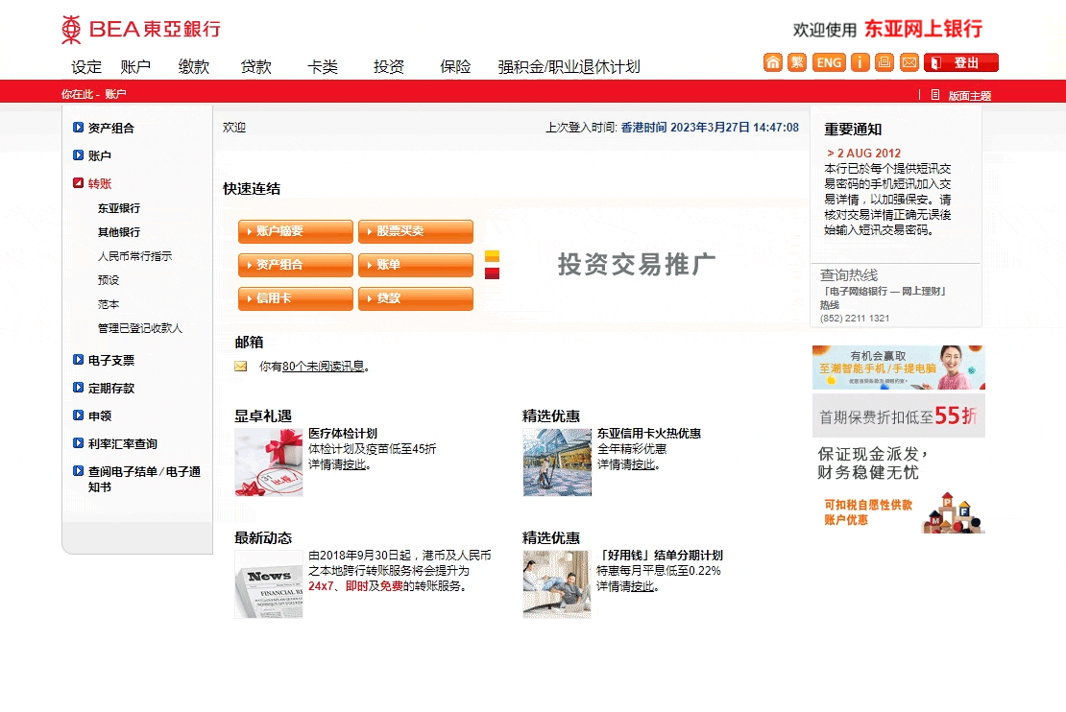The image size is (1066, 712).
Task: Open the 2 AUG 2012 notice
Action: click(864, 154)
